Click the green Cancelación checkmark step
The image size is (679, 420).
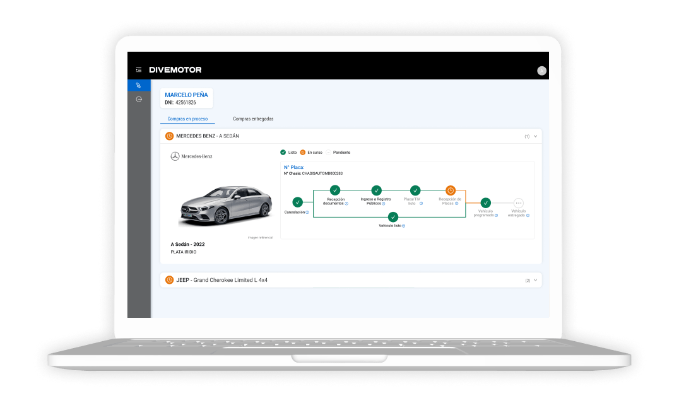coord(297,202)
